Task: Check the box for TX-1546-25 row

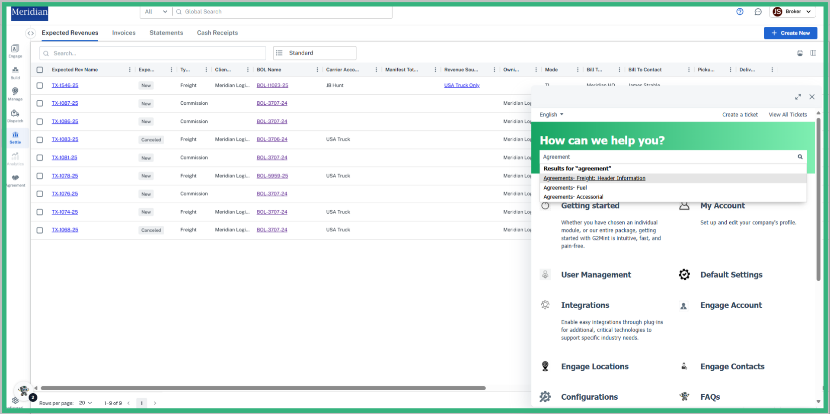Action: click(40, 86)
